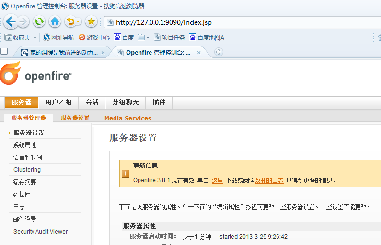Open 语言和时间 in the sidebar
This screenshot has height=245, width=381.
(27, 157)
